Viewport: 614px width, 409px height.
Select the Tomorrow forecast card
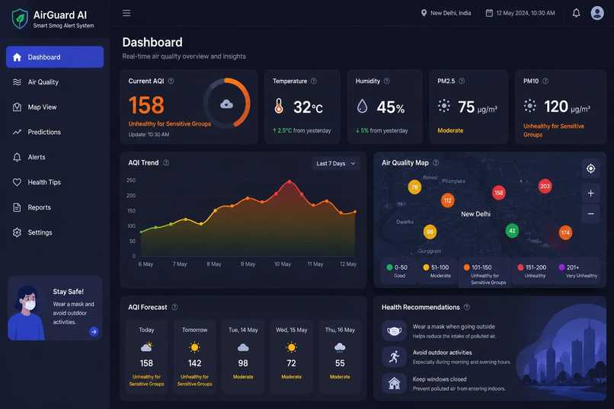tap(194, 356)
